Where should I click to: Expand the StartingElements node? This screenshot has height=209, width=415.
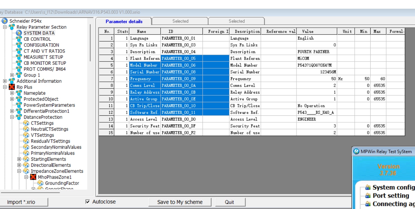coord(19,159)
